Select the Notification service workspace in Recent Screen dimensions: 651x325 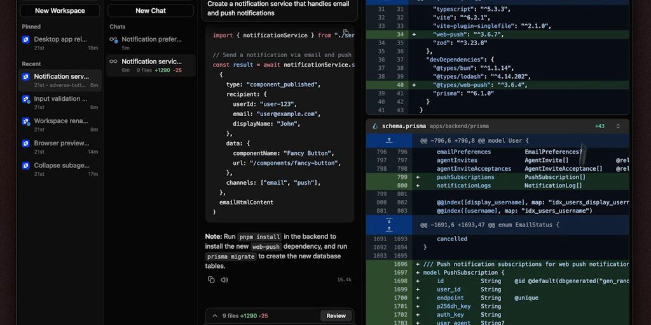(x=60, y=77)
